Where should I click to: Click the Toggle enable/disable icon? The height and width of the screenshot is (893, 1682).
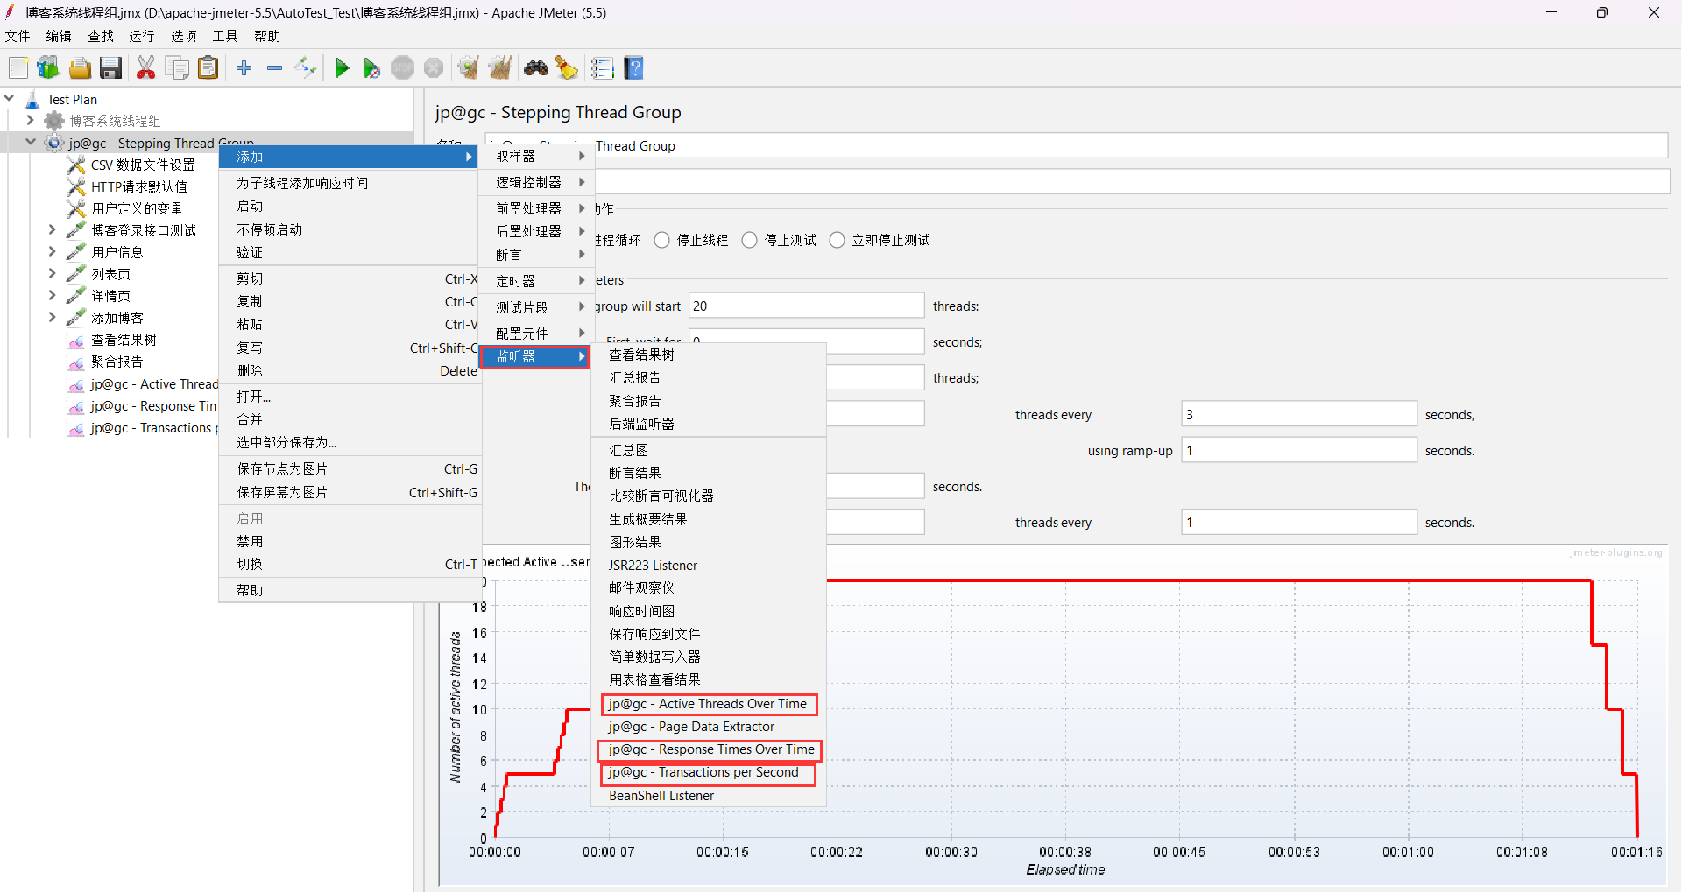(x=306, y=68)
